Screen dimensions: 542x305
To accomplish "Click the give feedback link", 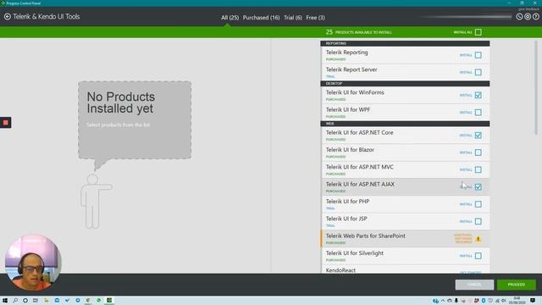I will [528, 9].
